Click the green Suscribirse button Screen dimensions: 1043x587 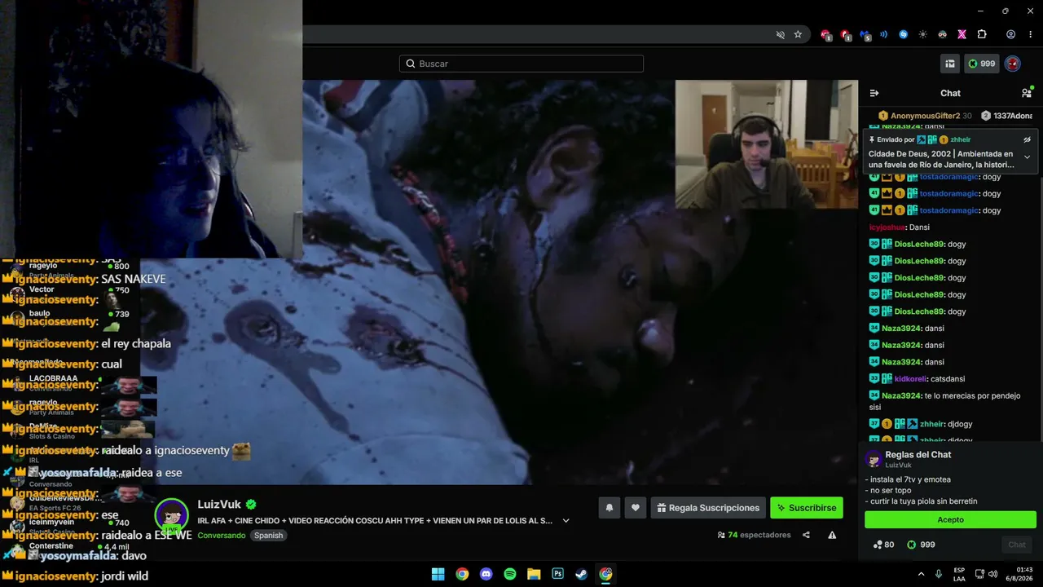(x=807, y=508)
